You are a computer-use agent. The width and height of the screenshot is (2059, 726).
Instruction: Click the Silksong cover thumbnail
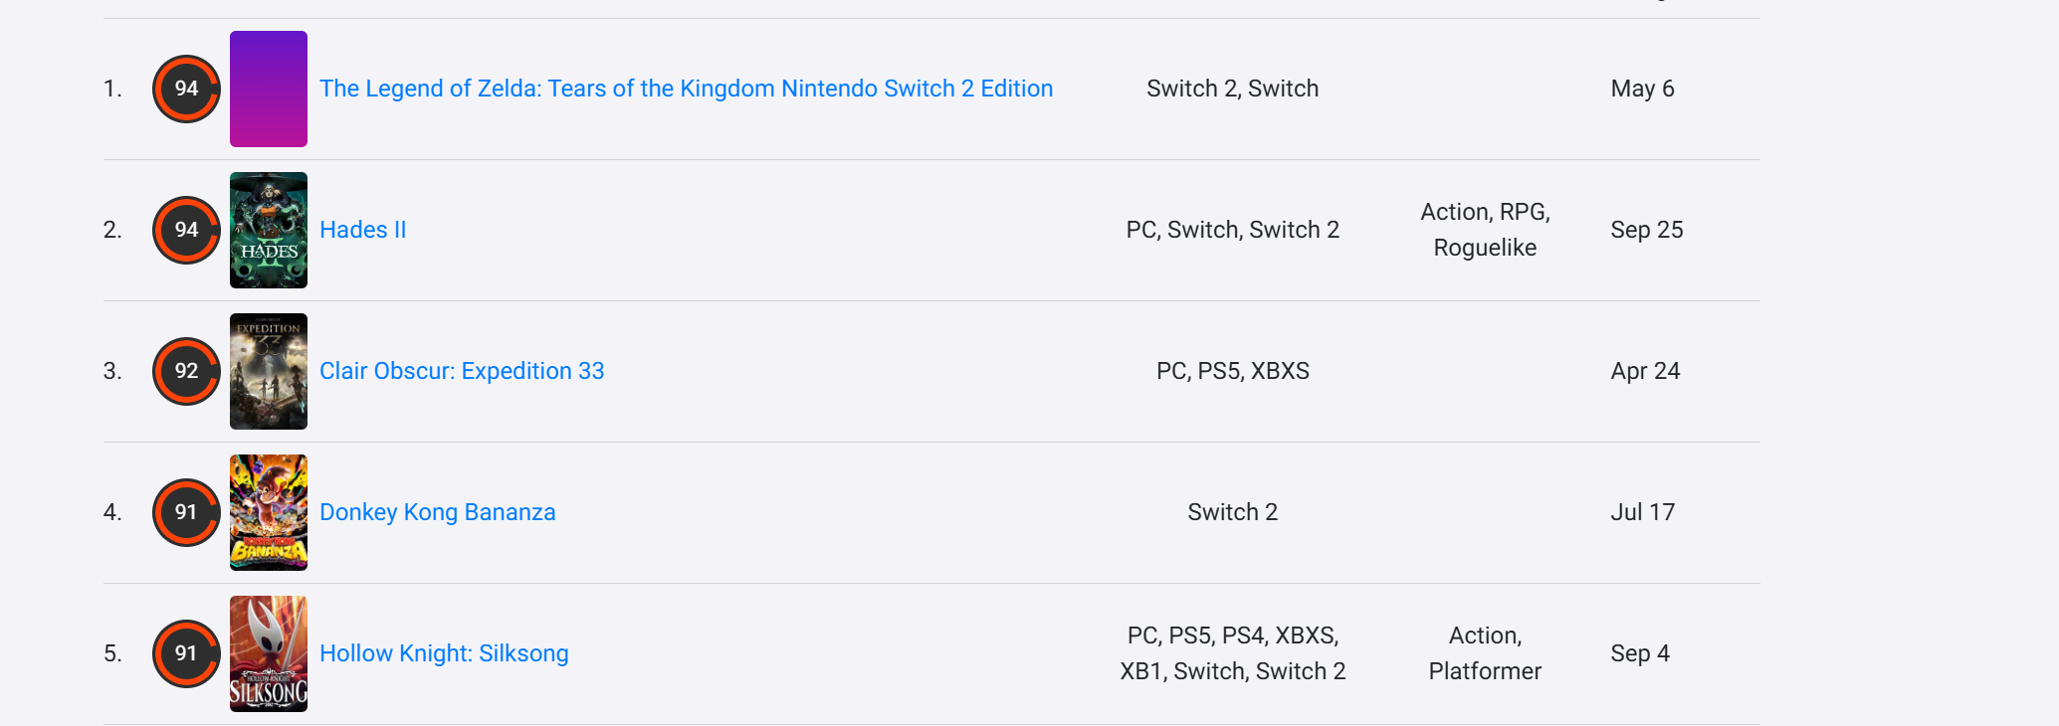click(269, 653)
